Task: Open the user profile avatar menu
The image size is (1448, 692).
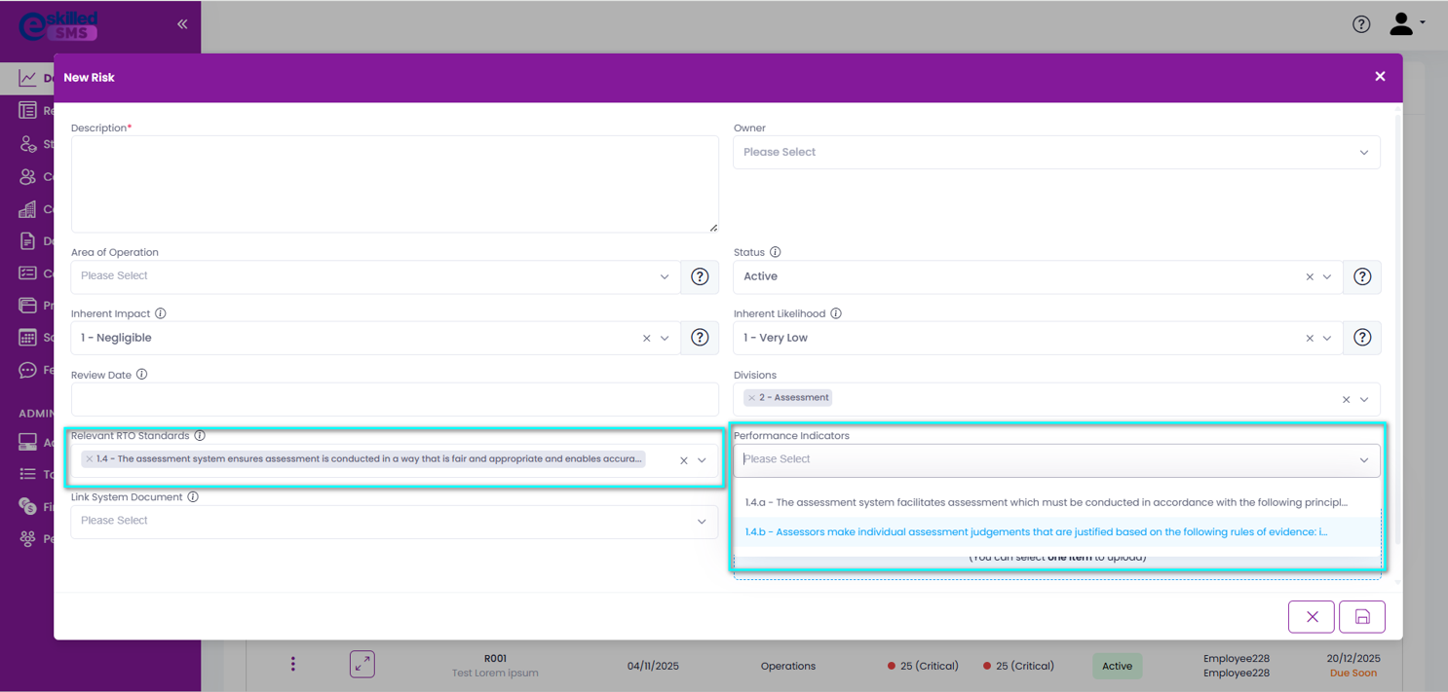Action: 1405,24
